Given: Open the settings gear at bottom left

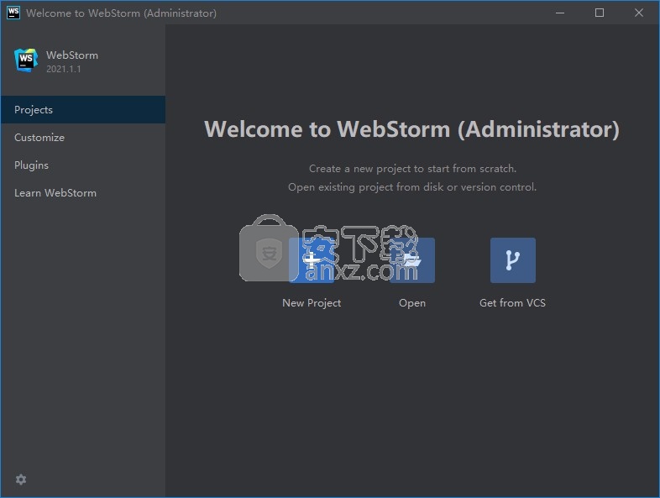Looking at the screenshot, I should (x=21, y=480).
